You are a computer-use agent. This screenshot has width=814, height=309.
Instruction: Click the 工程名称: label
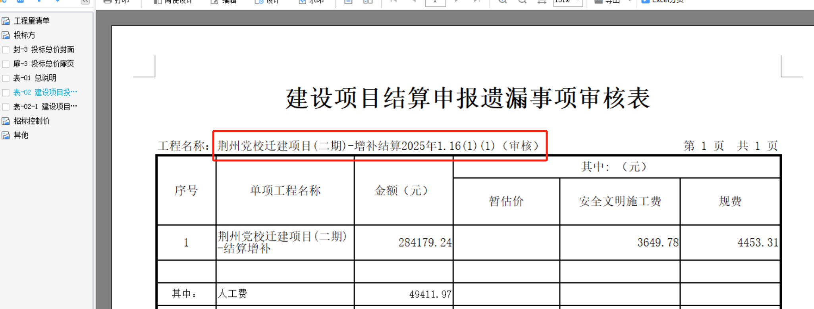183,146
